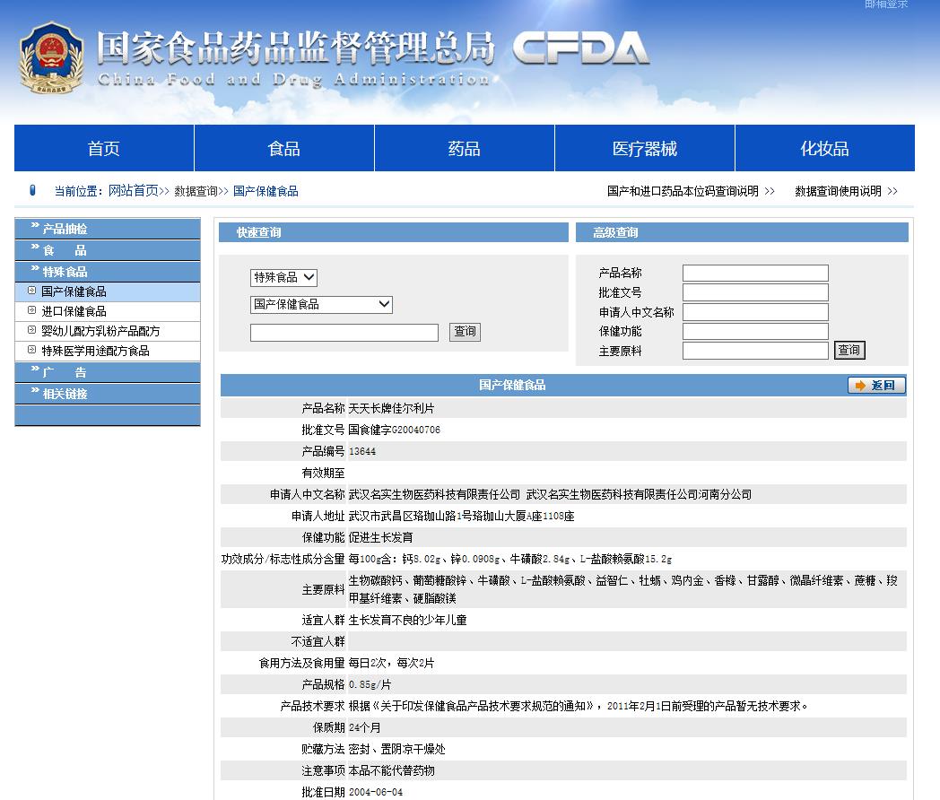
Task: Click the bullet icon beside 国产保健食品 in the sidebar
Action: pyautogui.click(x=31, y=291)
